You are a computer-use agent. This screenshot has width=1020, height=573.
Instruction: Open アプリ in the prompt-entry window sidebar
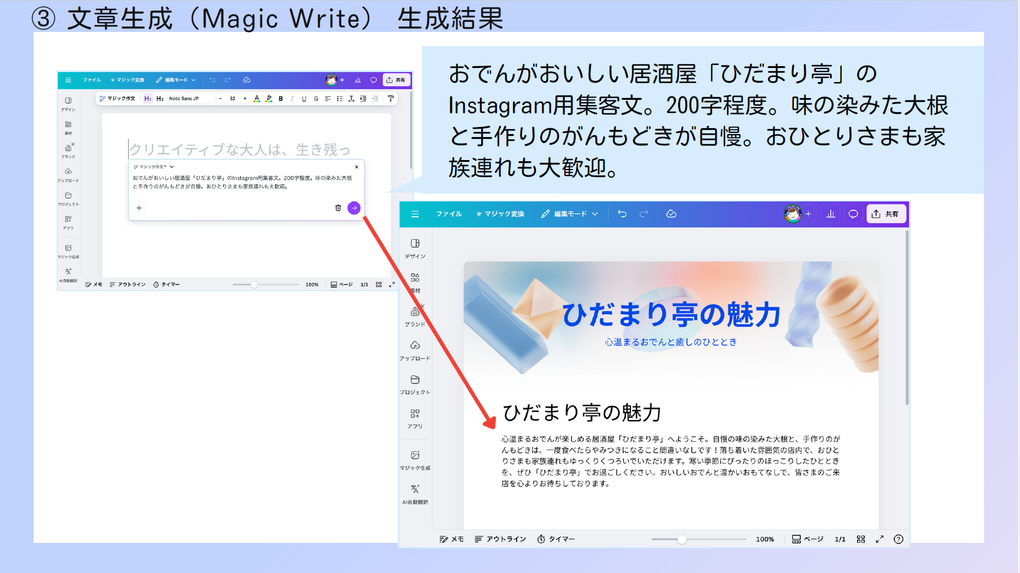tap(68, 222)
